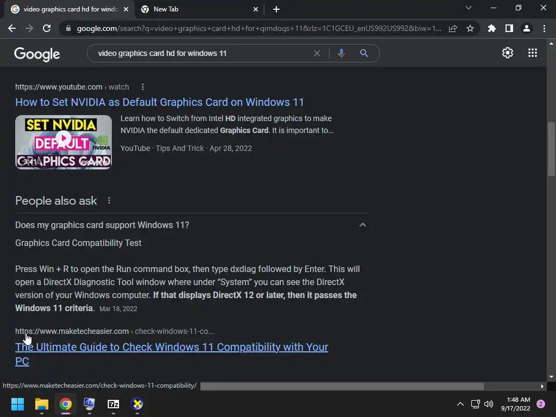
Task: Toggle the Chrome side panel
Action: click(x=509, y=28)
